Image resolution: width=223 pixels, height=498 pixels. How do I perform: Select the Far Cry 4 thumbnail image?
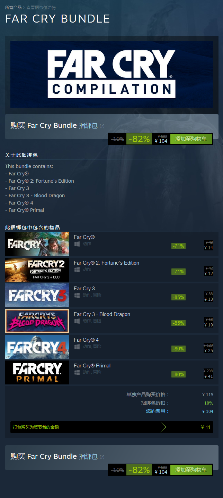[x=37, y=347]
